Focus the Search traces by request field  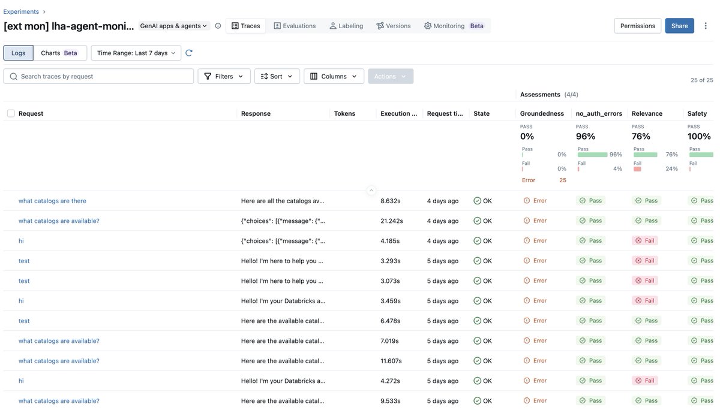point(98,76)
